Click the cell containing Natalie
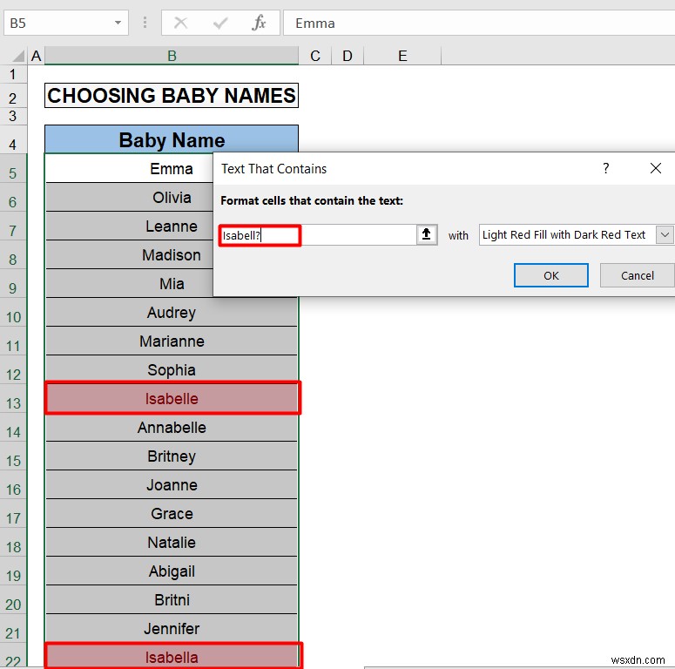The image size is (675, 669). [172, 543]
